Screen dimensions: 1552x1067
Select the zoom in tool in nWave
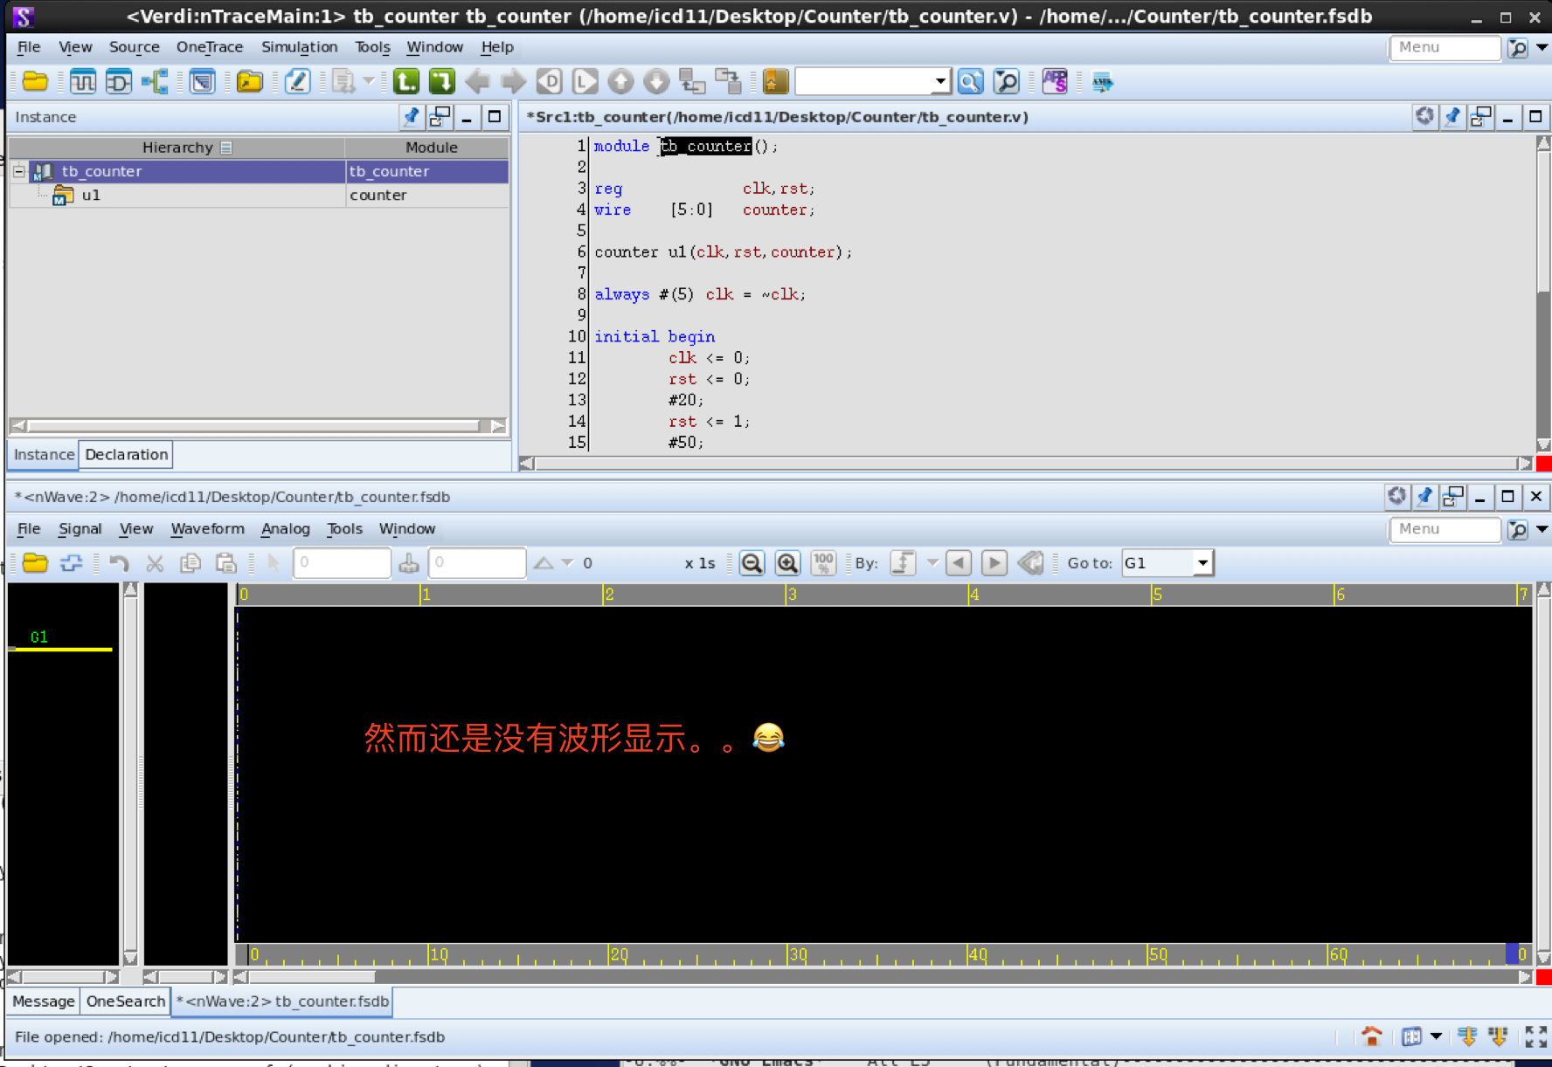787,562
